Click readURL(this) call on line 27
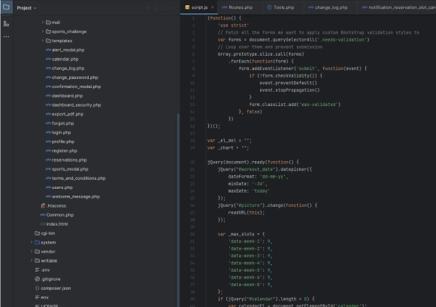Image resolution: width=436 pixels, height=307 pixels. pyautogui.click(x=246, y=213)
